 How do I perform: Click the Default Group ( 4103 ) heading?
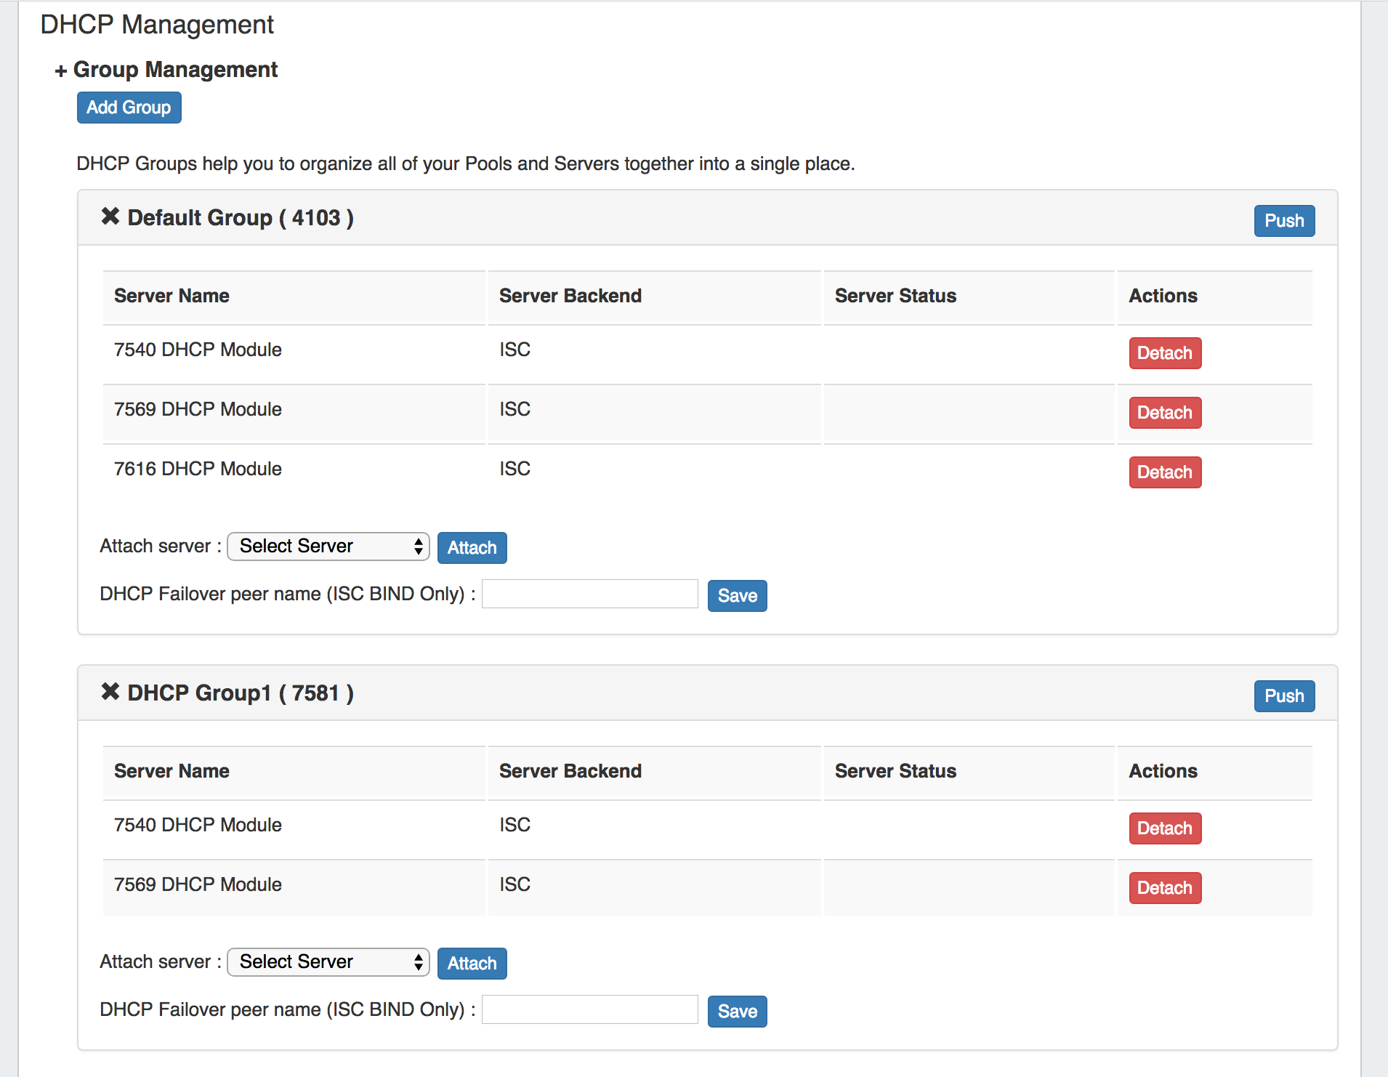(240, 218)
